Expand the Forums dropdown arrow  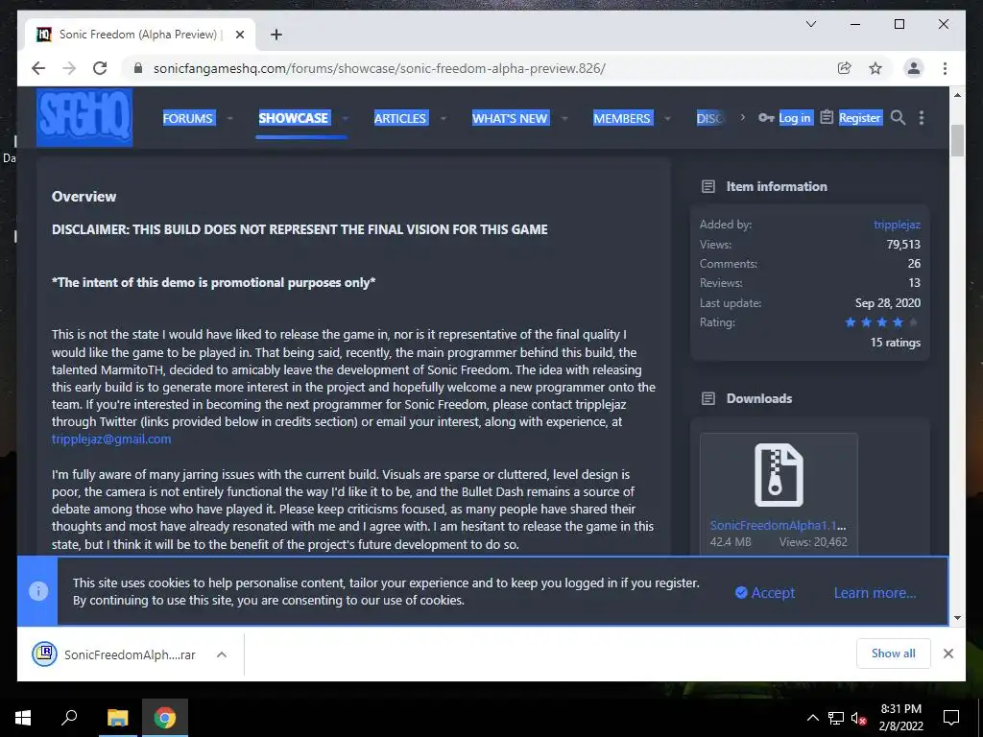coord(229,118)
